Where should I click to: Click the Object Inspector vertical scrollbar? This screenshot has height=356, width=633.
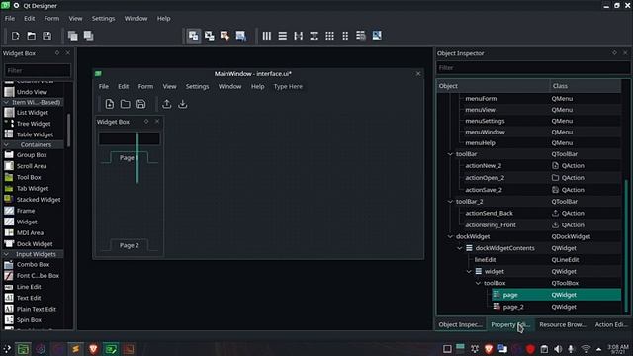pos(626,246)
